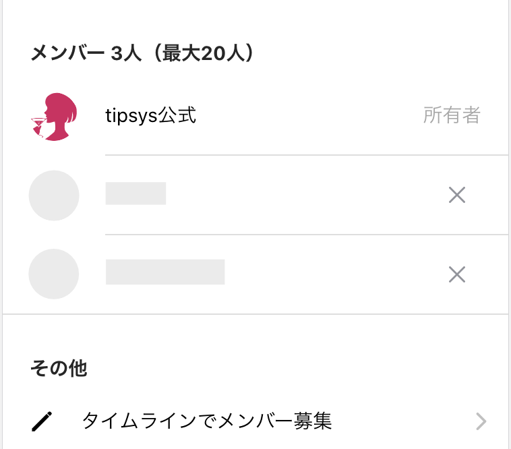Remove the third member with X

pyautogui.click(x=457, y=274)
